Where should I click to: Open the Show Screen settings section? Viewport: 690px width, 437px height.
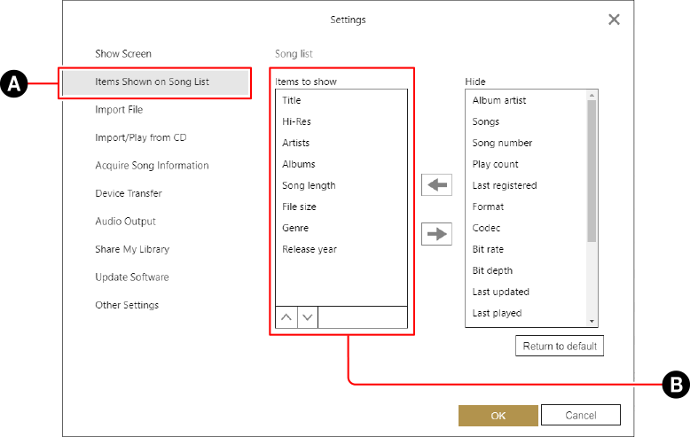coord(123,54)
